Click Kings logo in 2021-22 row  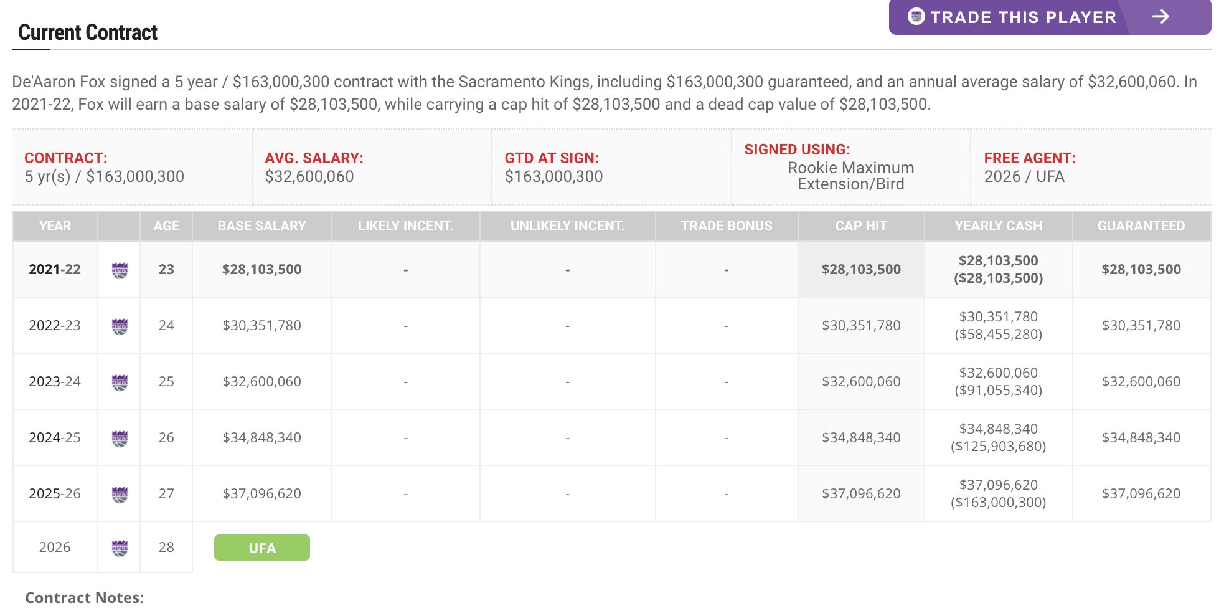click(x=120, y=270)
